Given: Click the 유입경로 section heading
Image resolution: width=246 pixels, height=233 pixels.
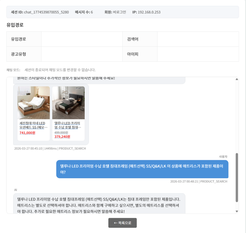Looking at the screenshot, I should [x=15, y=25].
